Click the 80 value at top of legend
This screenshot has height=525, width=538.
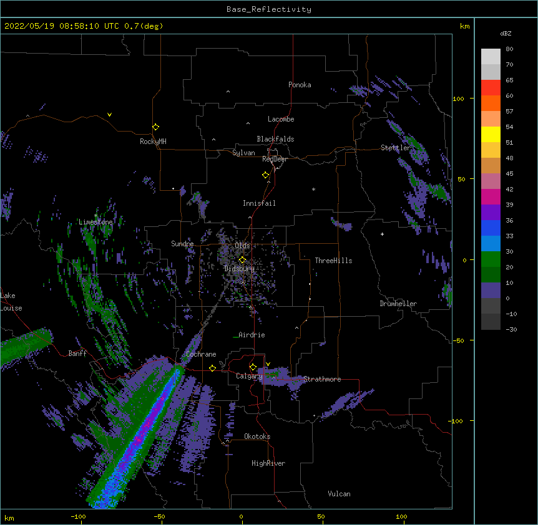pos(509,49)
